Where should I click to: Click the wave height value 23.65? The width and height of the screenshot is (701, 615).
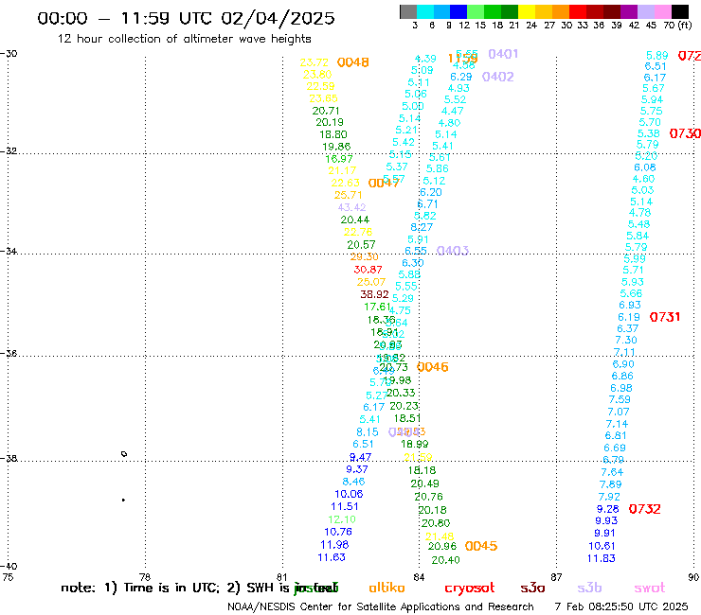tap(323, 98)
